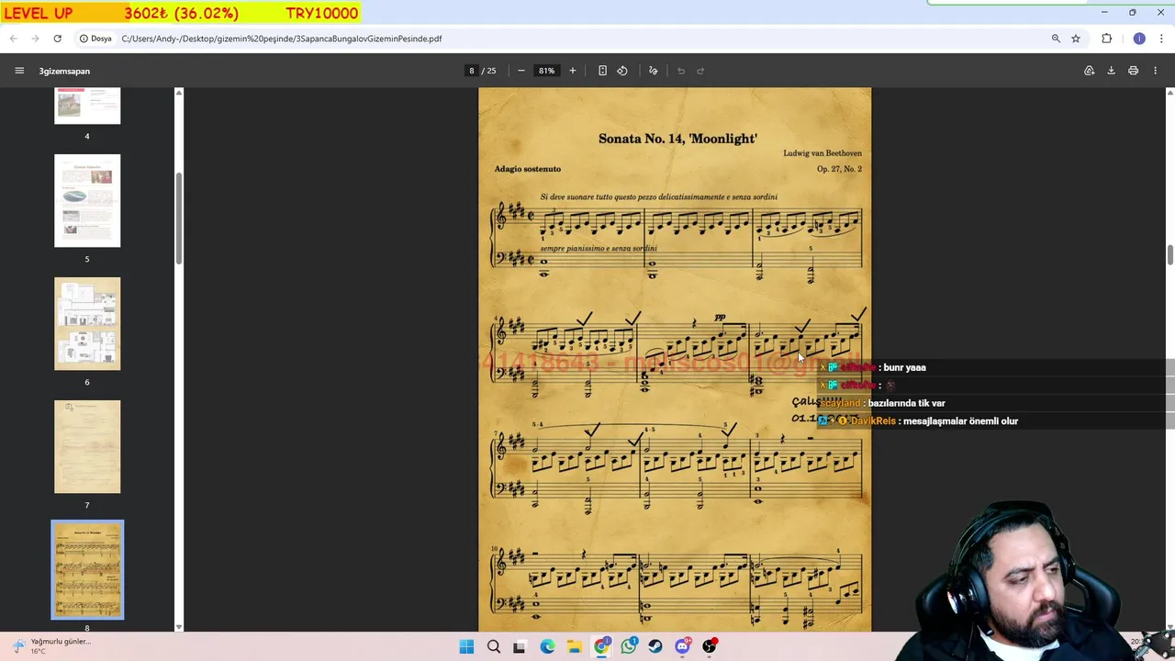Click the thumbnail panel scrollbar
This screenshot has height=661, width=1175.
coord(179,217)
